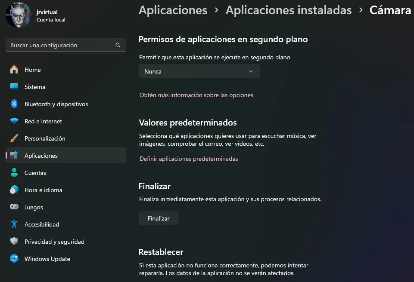Select Cuentas in navigation
This screenshot has width=414, height=282.
coord(66,173)
